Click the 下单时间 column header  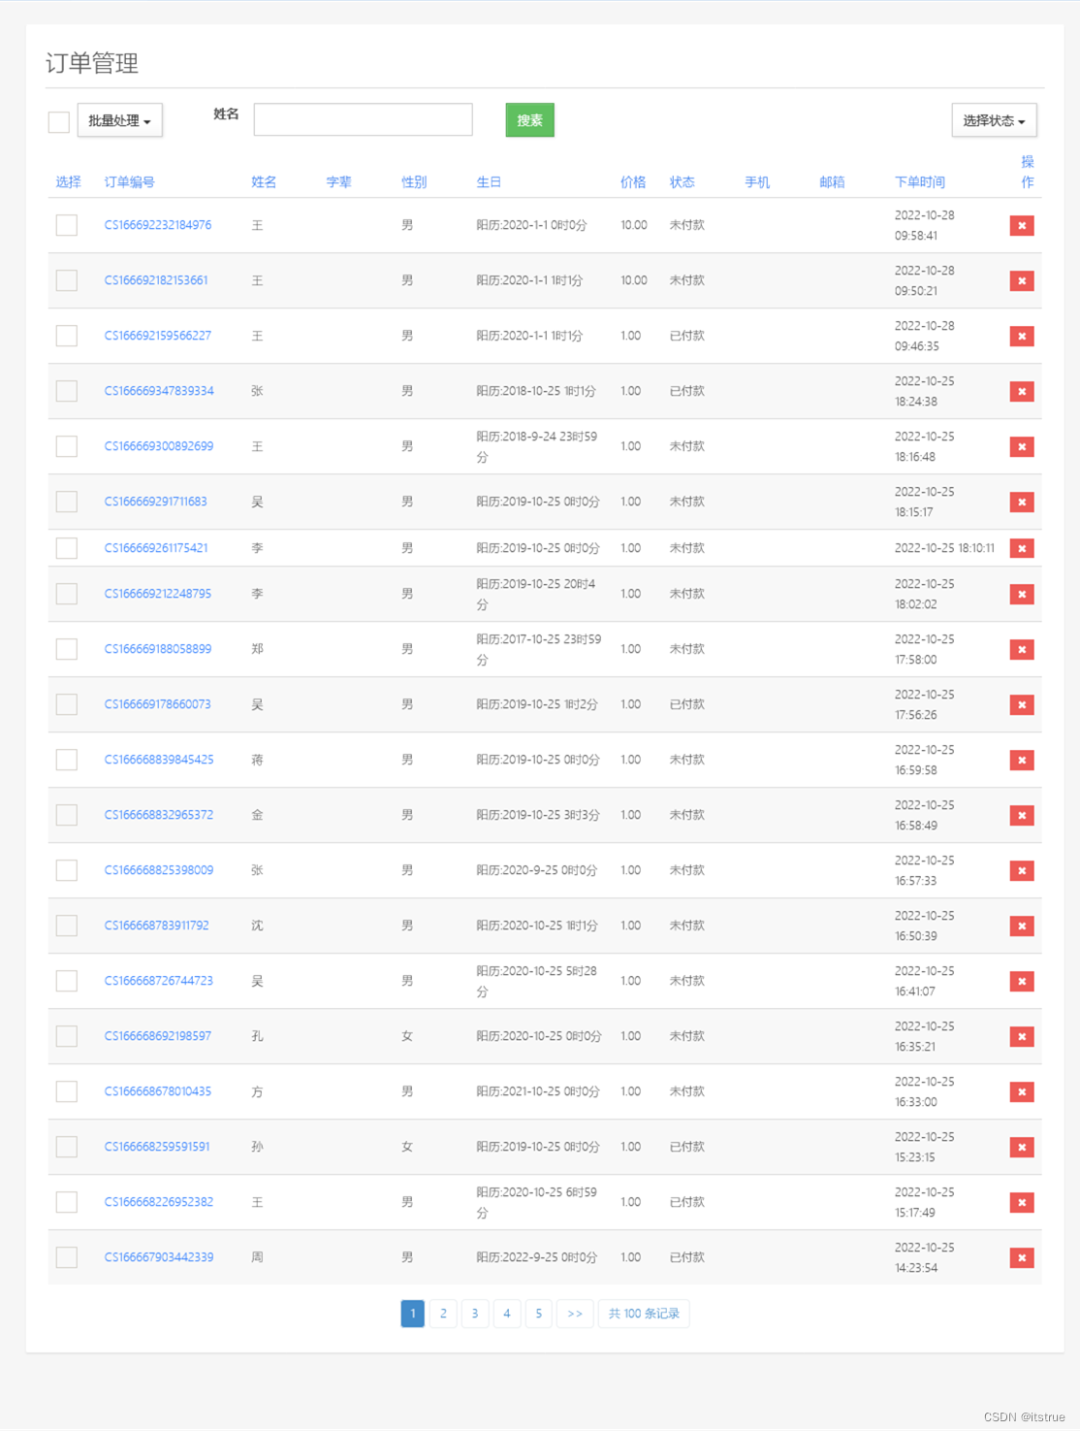coord(920,182)
